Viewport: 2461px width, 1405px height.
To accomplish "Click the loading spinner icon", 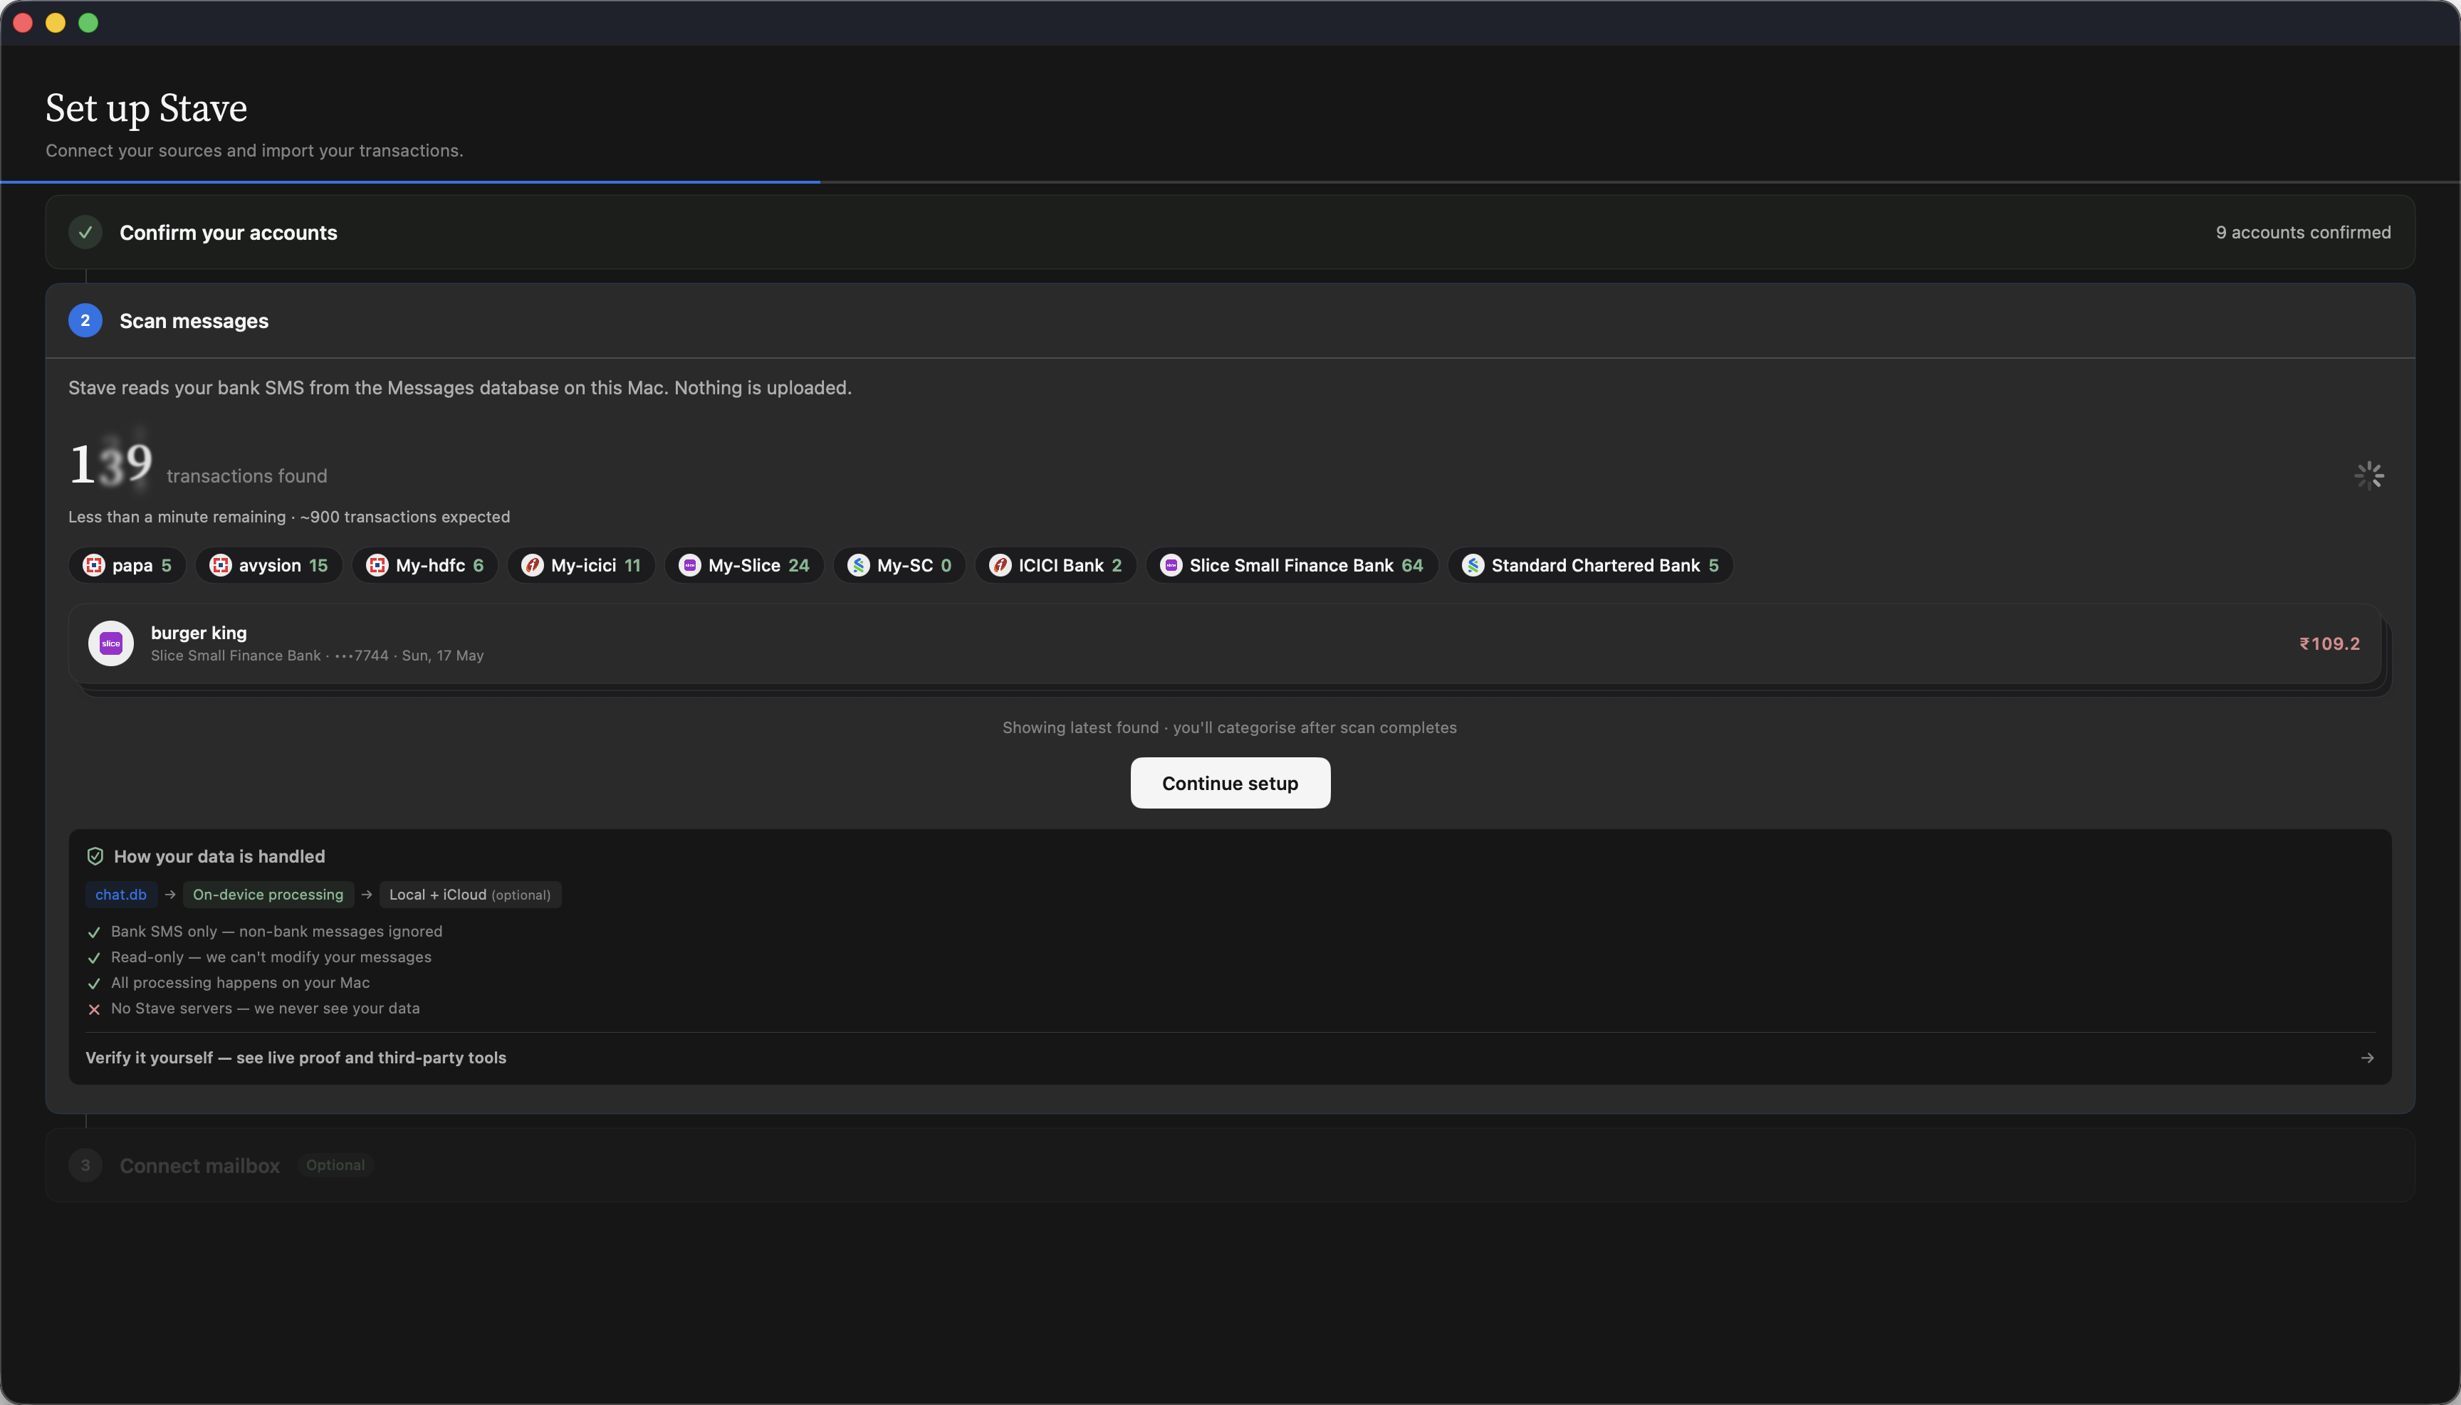I will [x=2368, y=475].
